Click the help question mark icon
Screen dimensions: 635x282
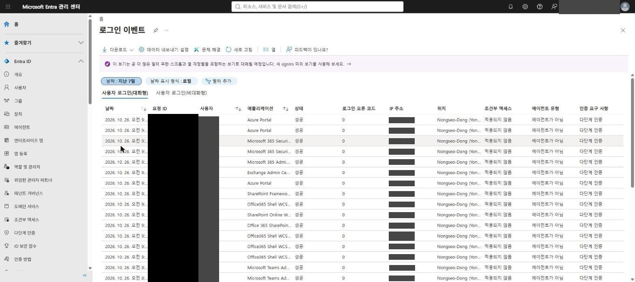(x=539, y=6)
